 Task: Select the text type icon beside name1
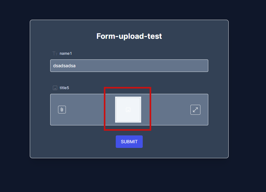point(54,53)
